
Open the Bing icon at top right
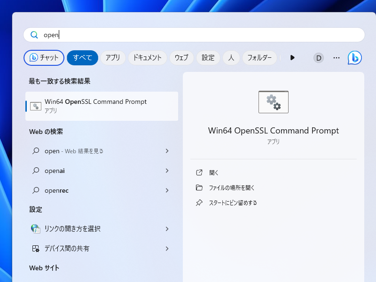pyautogui.click(x=355, y=58)
